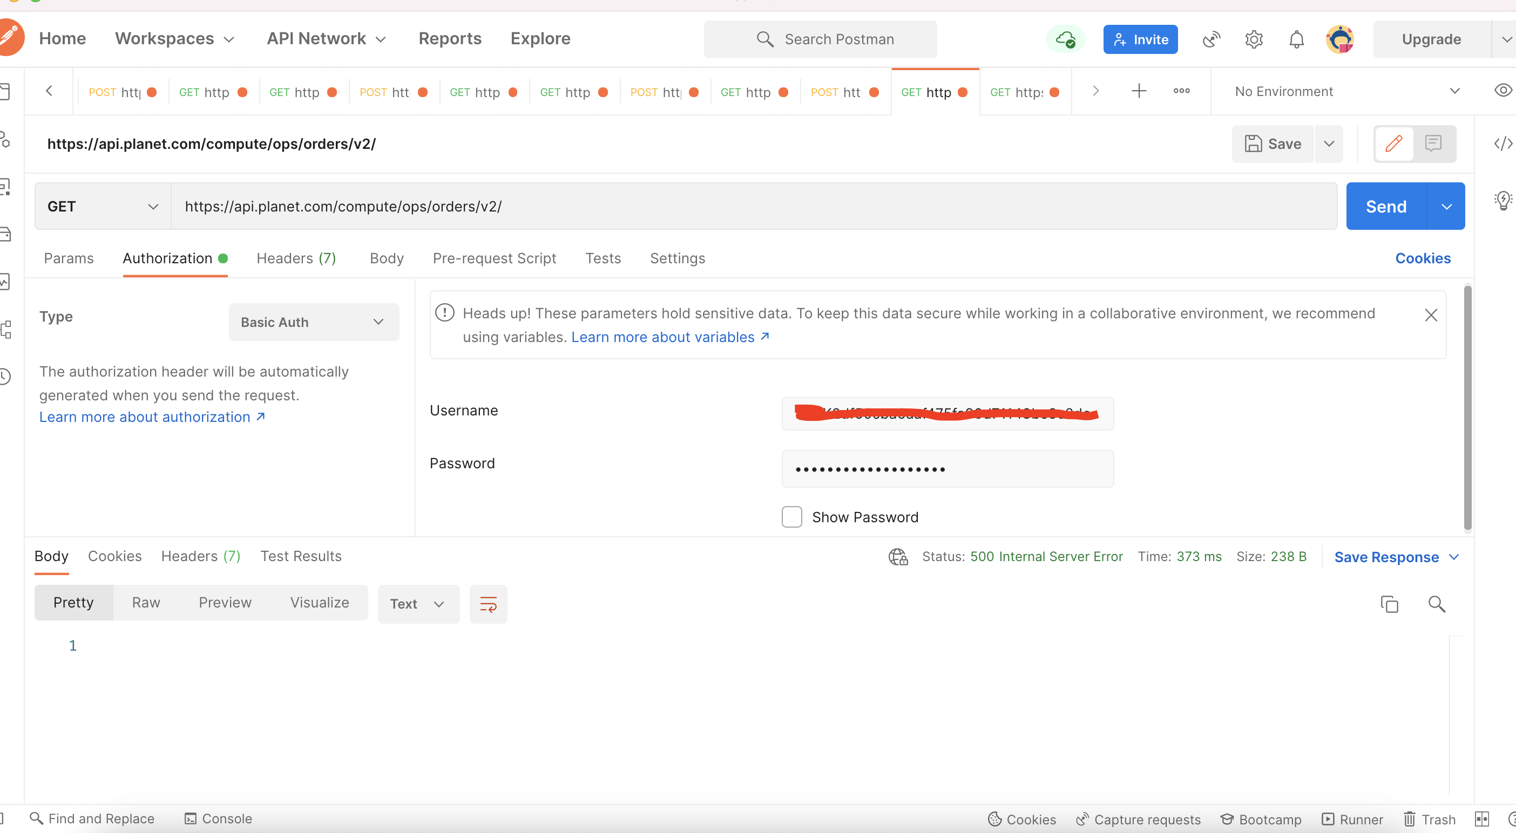
Task: Open the No Environment selector
Action: point(1346,91)
